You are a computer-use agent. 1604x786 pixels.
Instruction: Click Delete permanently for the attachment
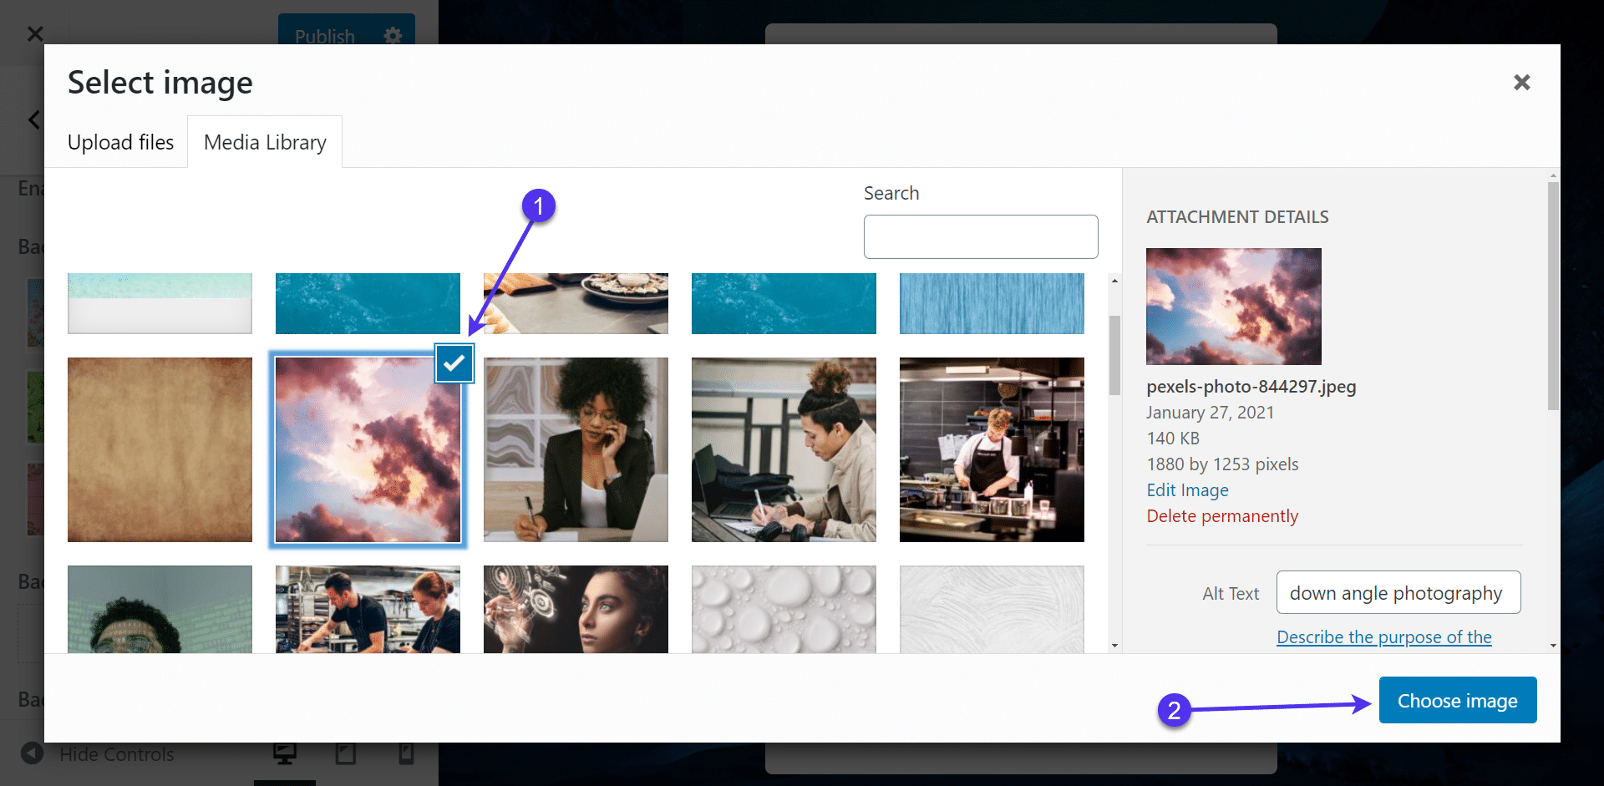tap(1222, 515)
